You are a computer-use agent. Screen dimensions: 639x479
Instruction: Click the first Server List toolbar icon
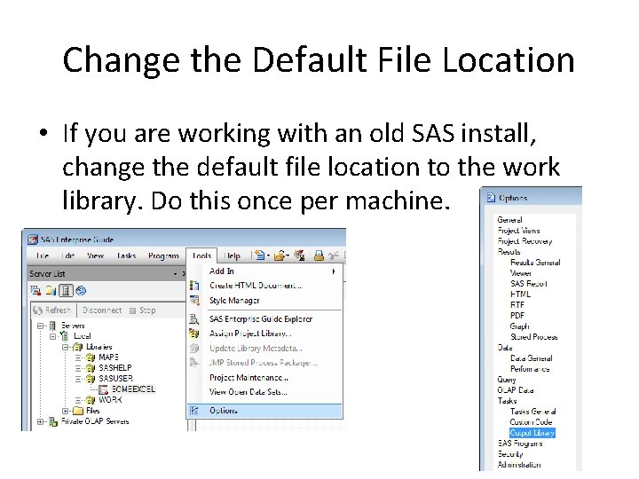(x=35, y=290)
